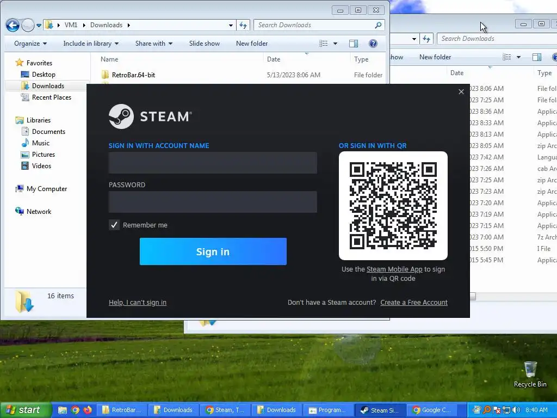Open file explorer quick launch icon
Viewport: 557px width, 418px height.
[x=63, y=410]
